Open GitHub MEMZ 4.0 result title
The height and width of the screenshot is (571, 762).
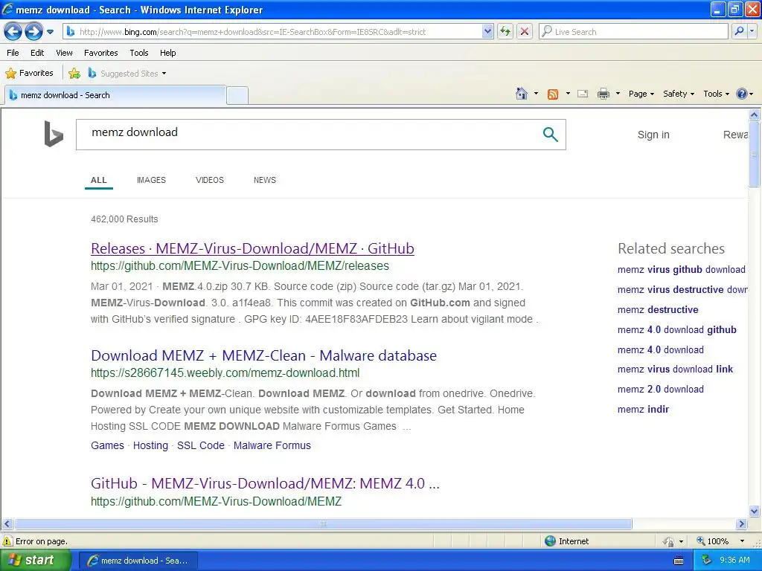click(265, 483)
